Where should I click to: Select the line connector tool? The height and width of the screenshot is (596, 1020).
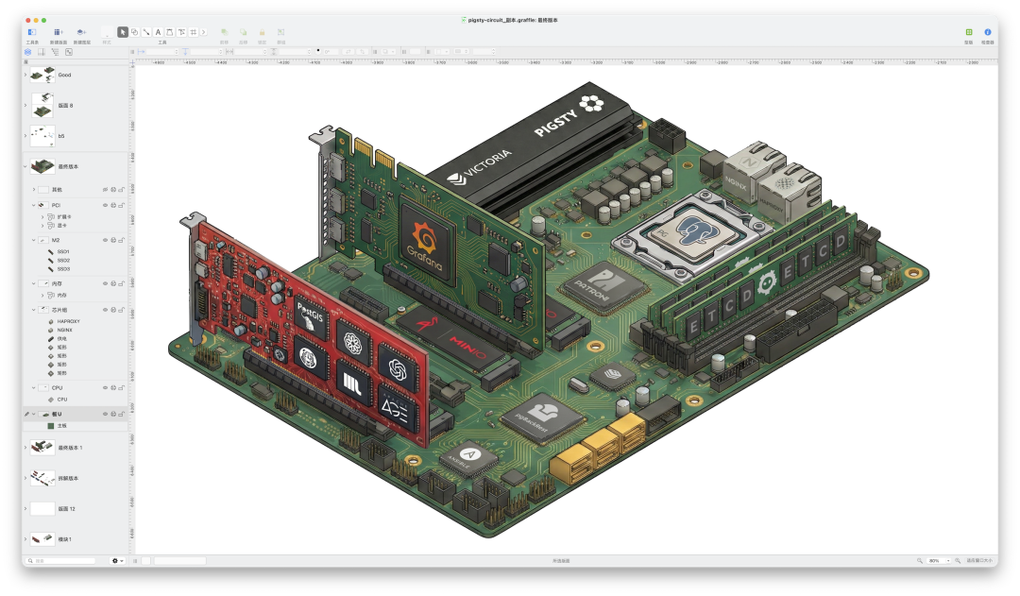146,32
